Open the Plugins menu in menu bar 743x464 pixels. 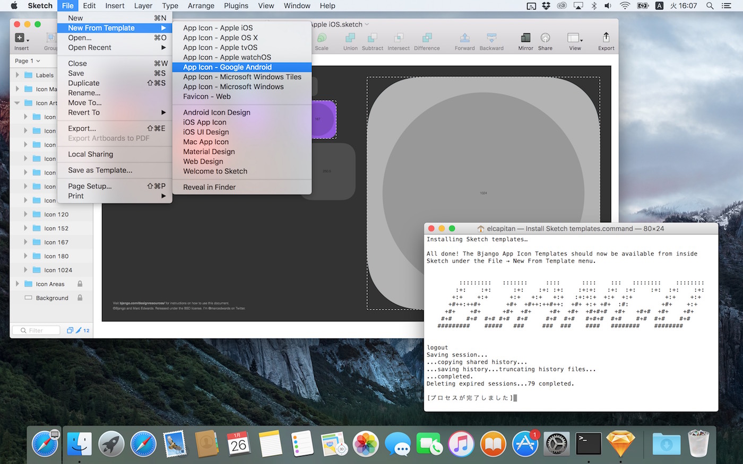(x=236, y=6)
